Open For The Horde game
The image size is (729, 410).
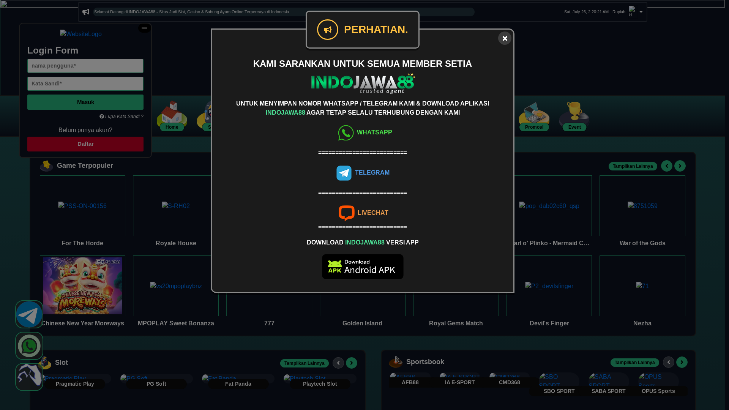pos(82,206)
